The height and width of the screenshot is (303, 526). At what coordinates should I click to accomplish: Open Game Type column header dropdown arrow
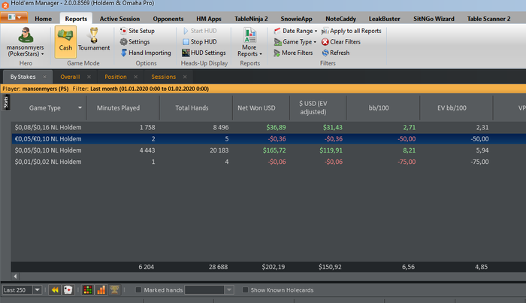coord(80,108)
